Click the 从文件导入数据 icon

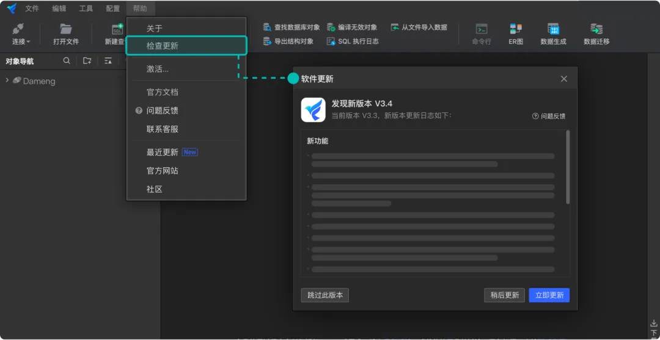pyautogui.click(x=395, y=27)
